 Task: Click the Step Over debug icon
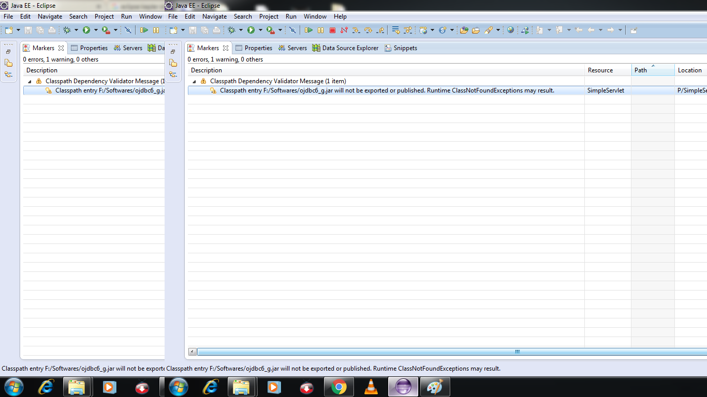coord(368,30)
